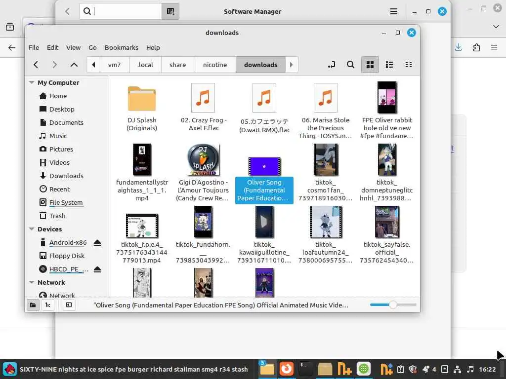Screen dimensions: 506x379
Task: Jump to .local path segment
Action: pyautogui.click(x=145, y=65)
